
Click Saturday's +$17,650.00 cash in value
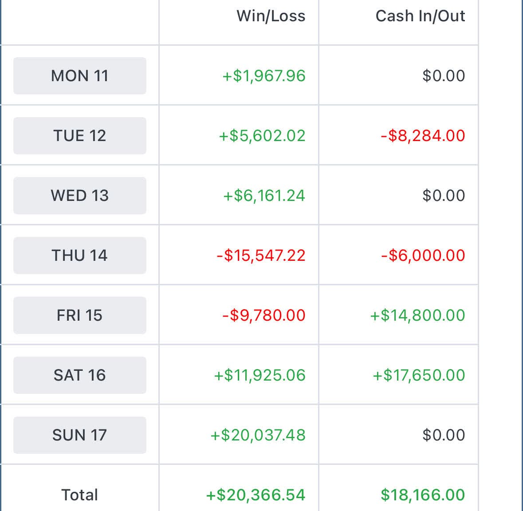[x=419, y=375]
